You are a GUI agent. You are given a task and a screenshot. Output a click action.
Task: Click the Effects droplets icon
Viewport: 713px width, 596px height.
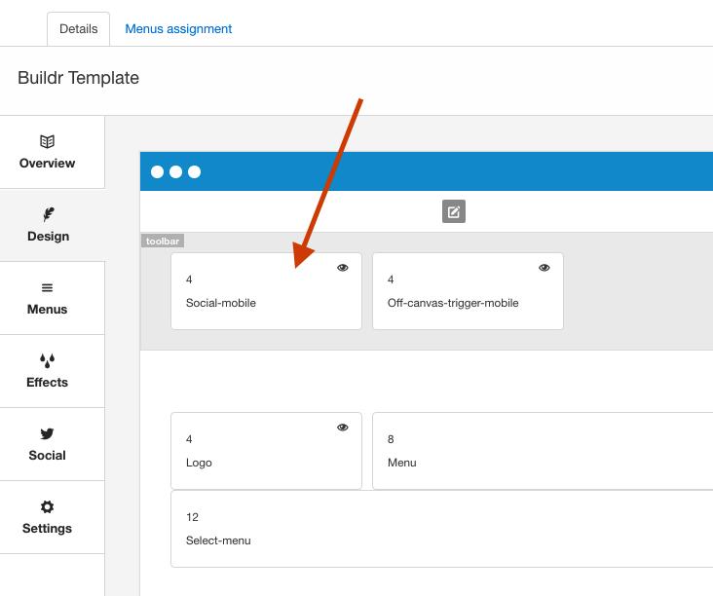pos(48,361)
